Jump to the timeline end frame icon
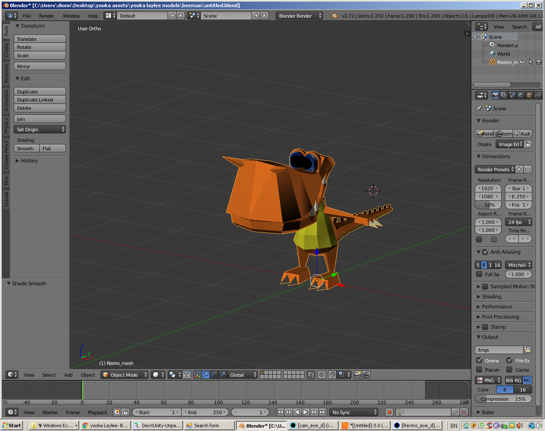Image resolution: width=545 pixels, height=431 pixels. click(x=323, y=412)
